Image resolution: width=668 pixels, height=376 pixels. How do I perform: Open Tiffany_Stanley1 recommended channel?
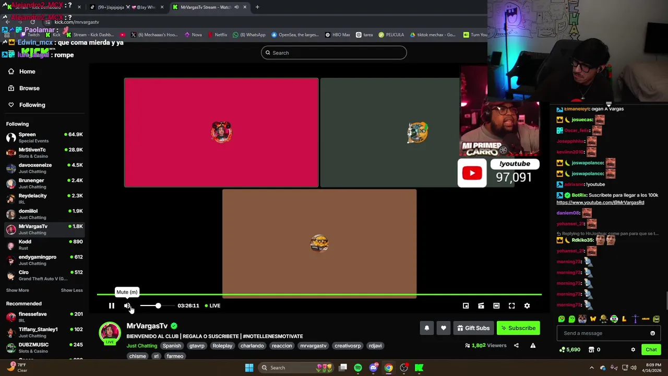[44, 332]
